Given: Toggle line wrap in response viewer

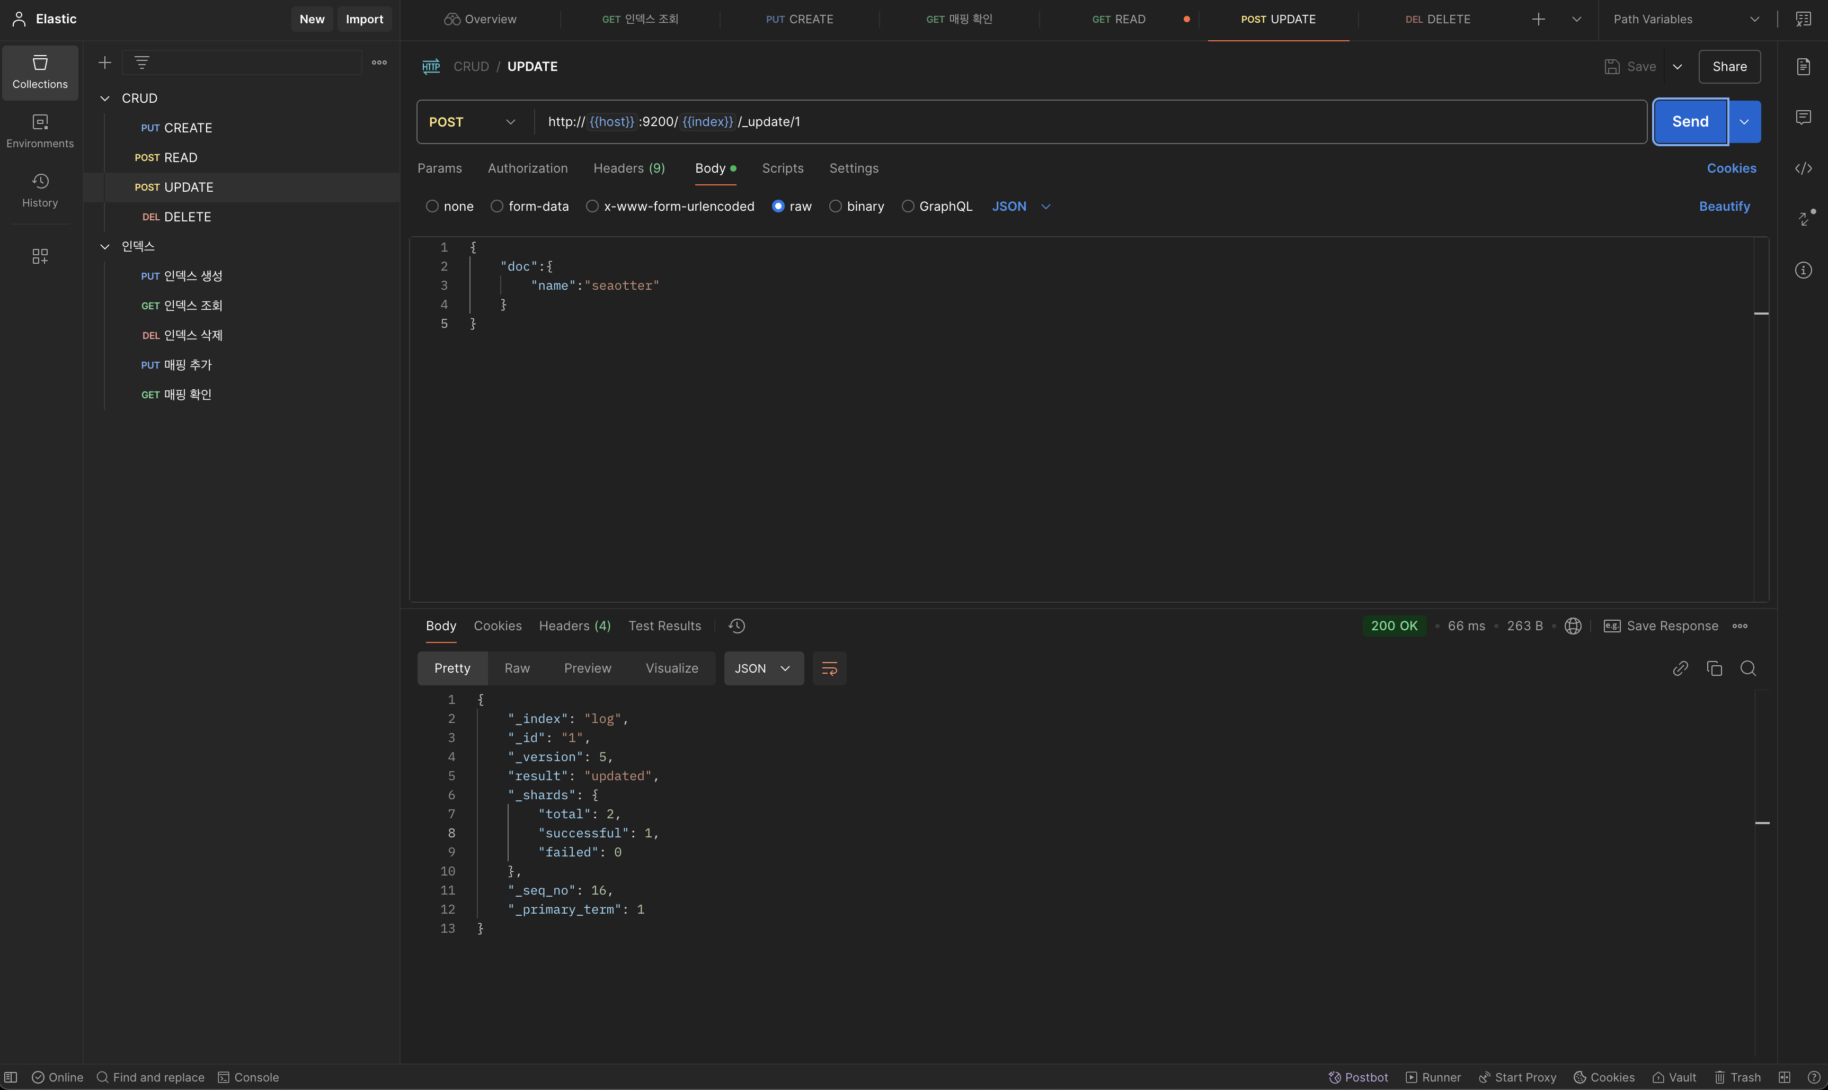Looking at the screenshot, I should coord(829,668).
